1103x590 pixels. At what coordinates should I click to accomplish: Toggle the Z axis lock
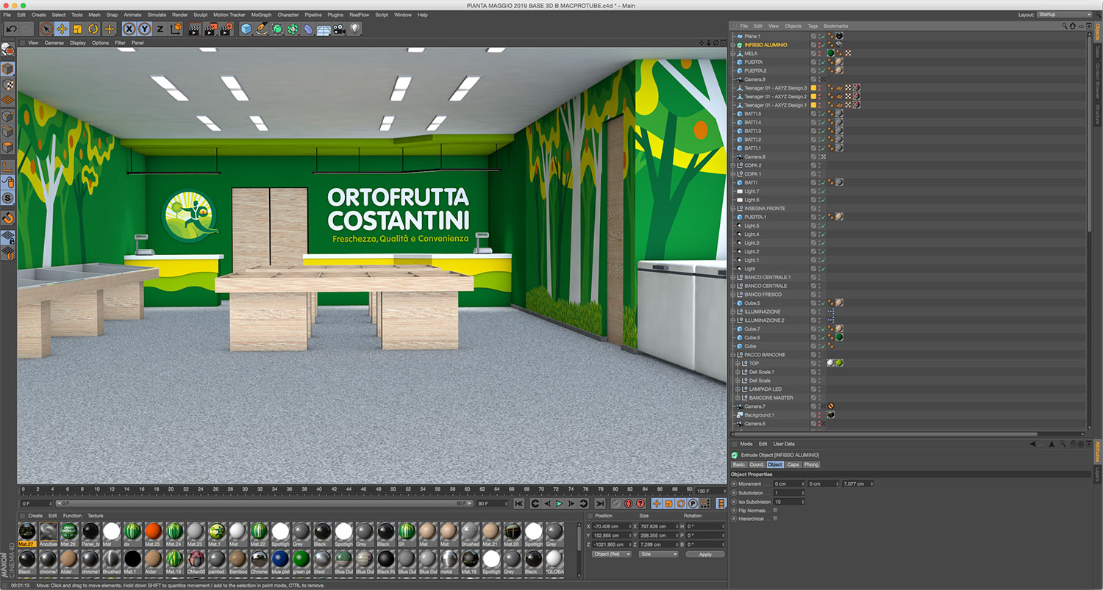(x=160, y=29)
